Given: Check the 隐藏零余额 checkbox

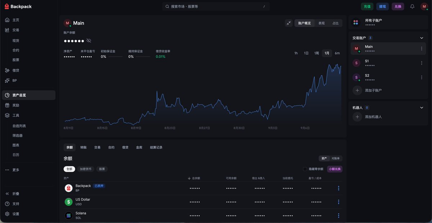Looking at the screenshot, I should [x=305, y=169].
